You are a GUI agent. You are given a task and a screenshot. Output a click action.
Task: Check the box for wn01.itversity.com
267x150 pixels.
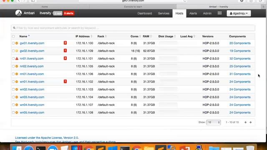click(13, 82)
